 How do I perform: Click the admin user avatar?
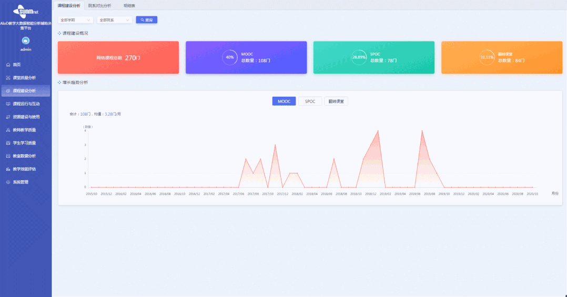26,40
